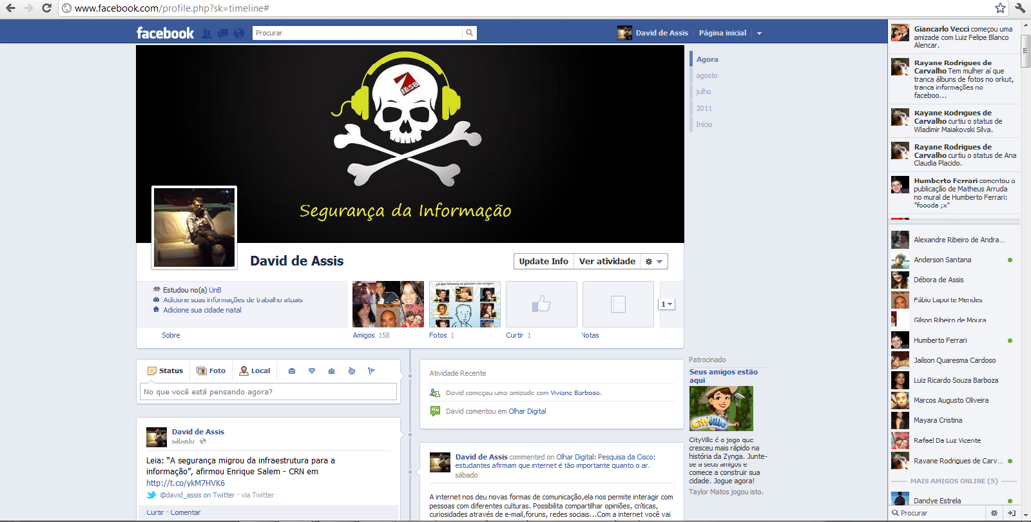Open chat with Anderson Santana
The image size is (1031, 522).
(x=954, y=260)
